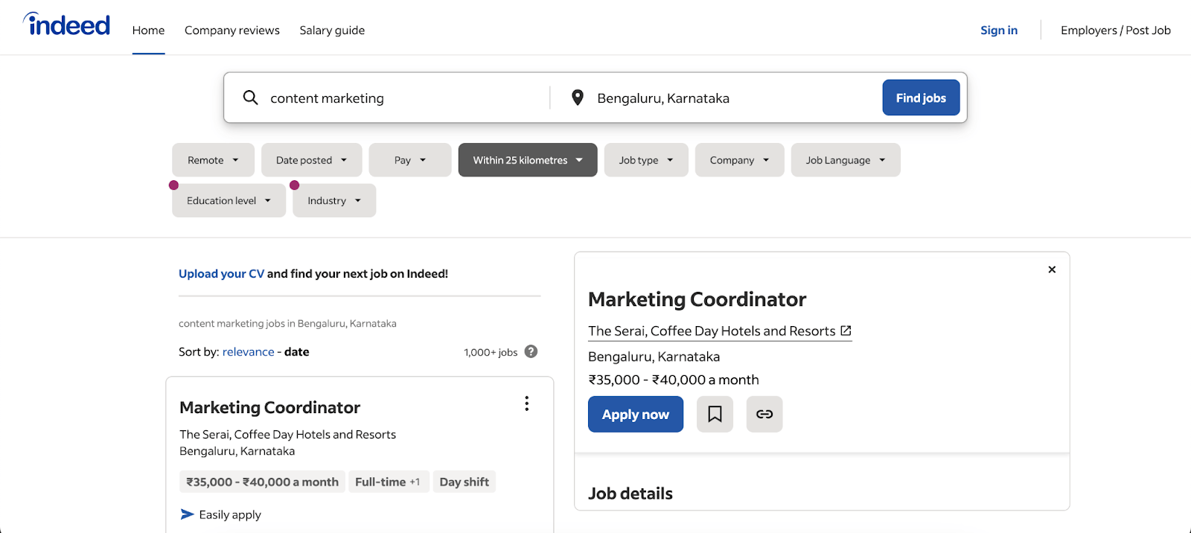Expand the Company filter
The image size is (1191, 533).
click(x=740, y=160)
